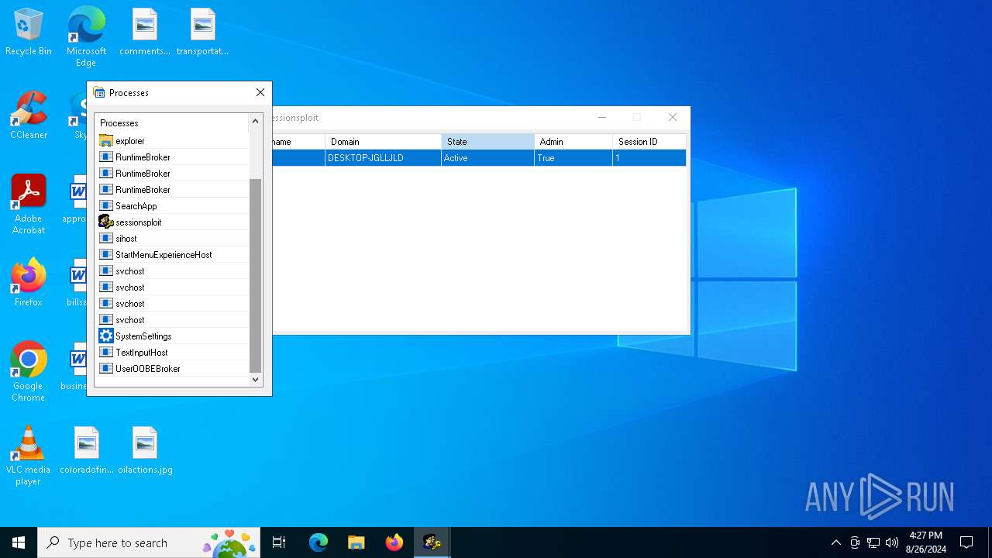Open CCleaner desktop shortcut

[x=29, y=115]
